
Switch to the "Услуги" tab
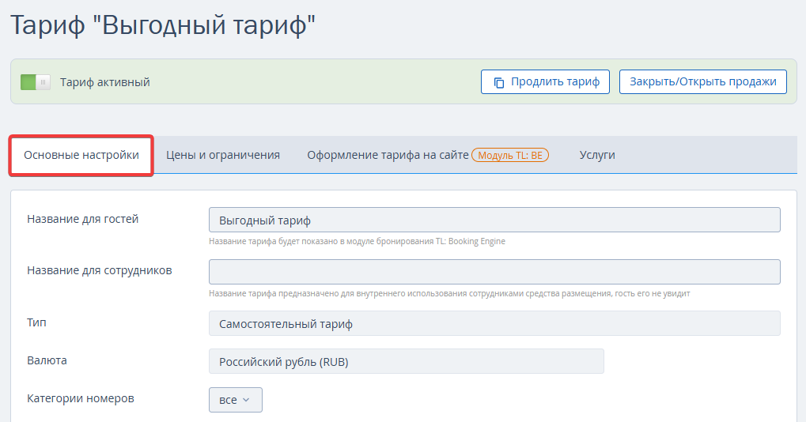click(597, 155)
